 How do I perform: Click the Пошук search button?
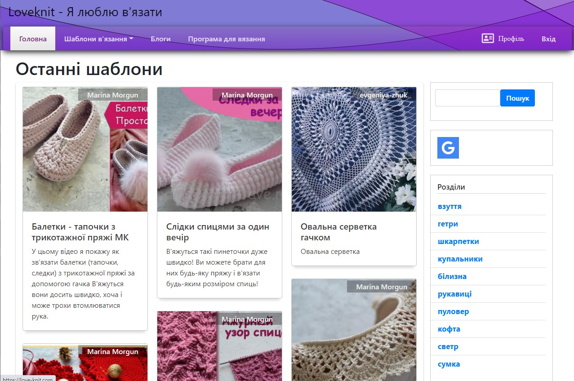517,98
